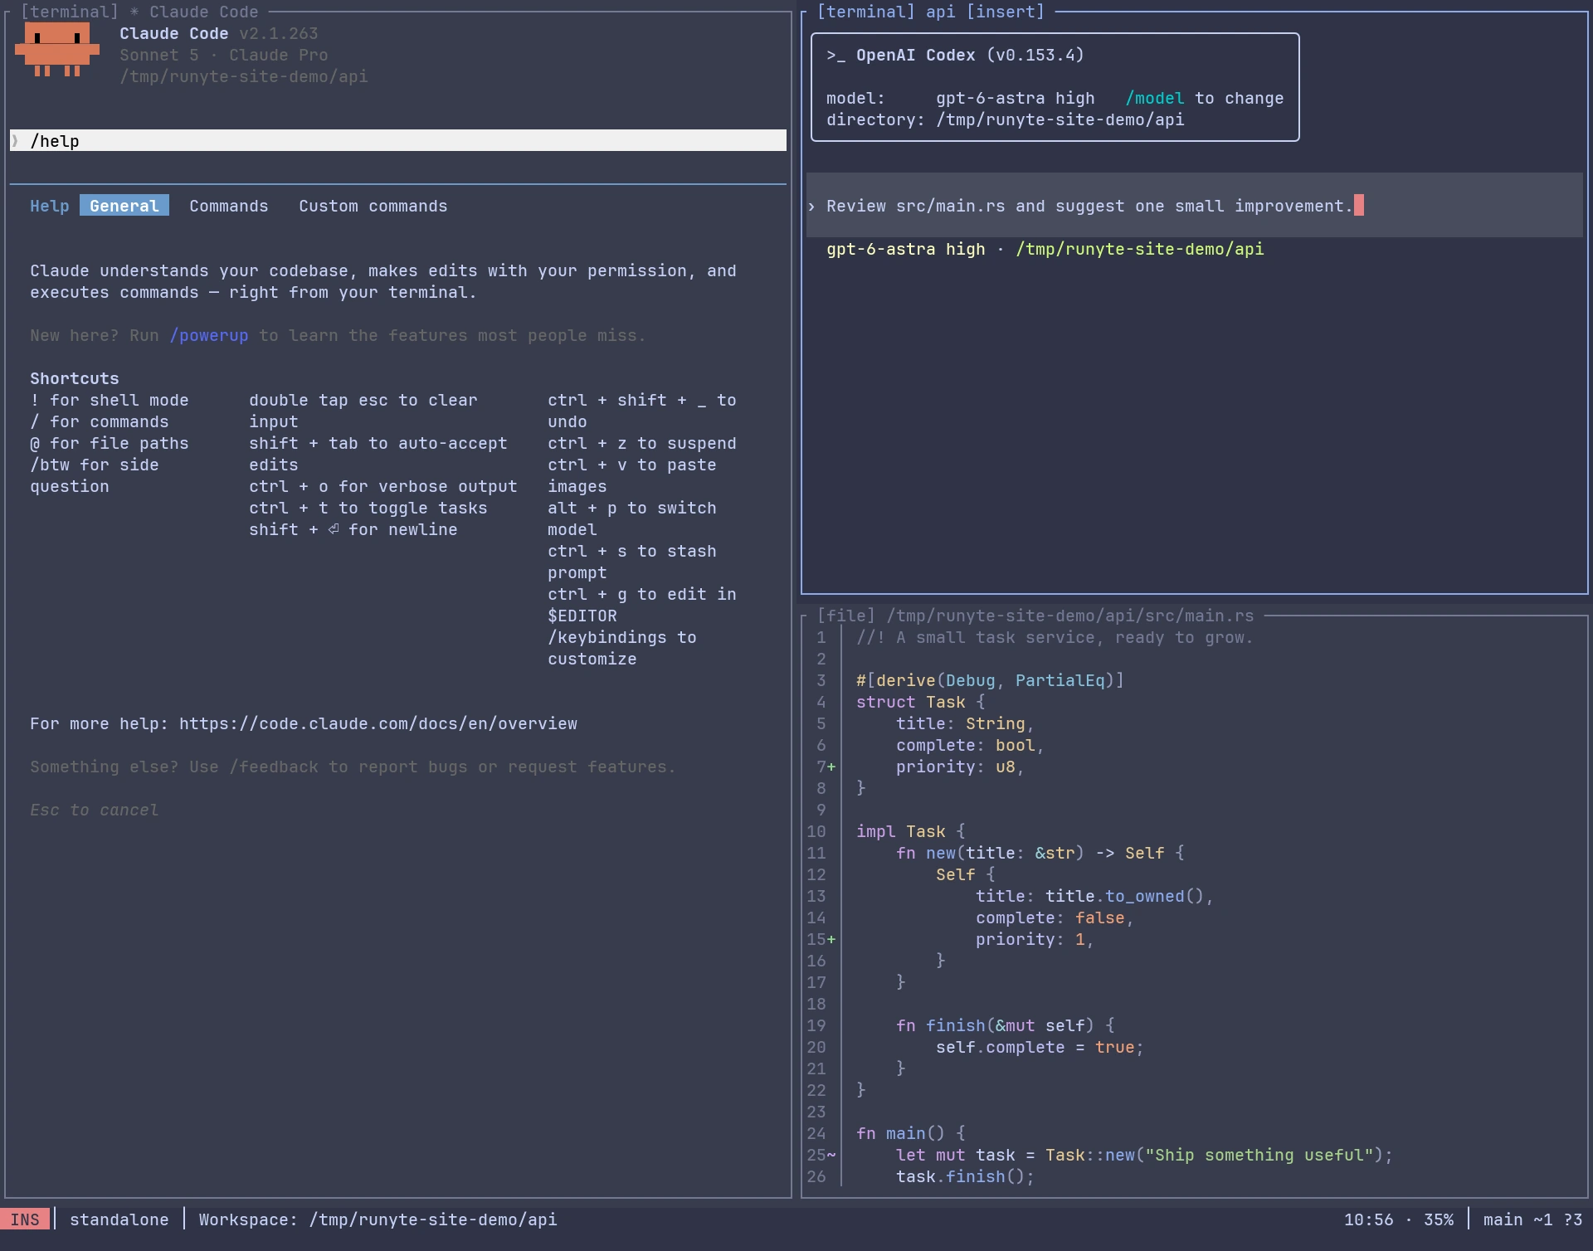Click the added-line plus marker at line 15

coord(831,939)
